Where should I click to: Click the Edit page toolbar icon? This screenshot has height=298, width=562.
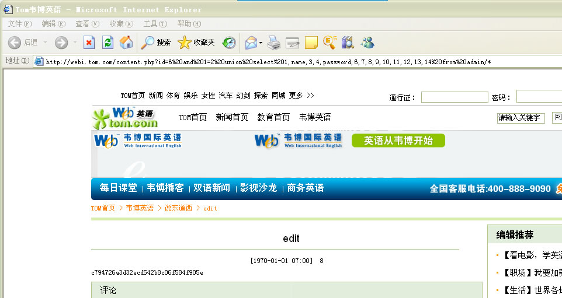pos(293,43)
